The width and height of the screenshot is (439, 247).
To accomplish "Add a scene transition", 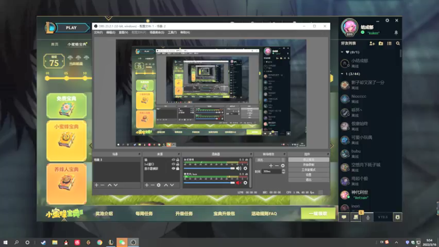I will point(271,166).
